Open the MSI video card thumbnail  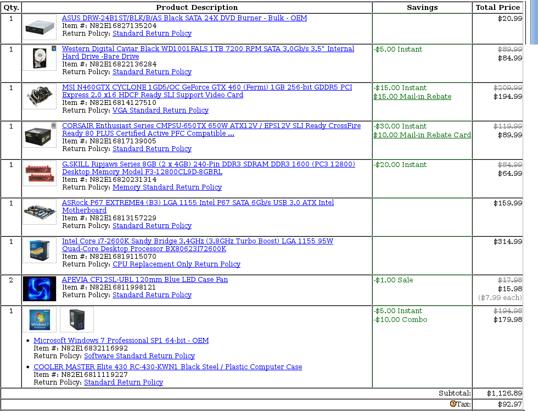pyautogui.click(x=40, y=97)
